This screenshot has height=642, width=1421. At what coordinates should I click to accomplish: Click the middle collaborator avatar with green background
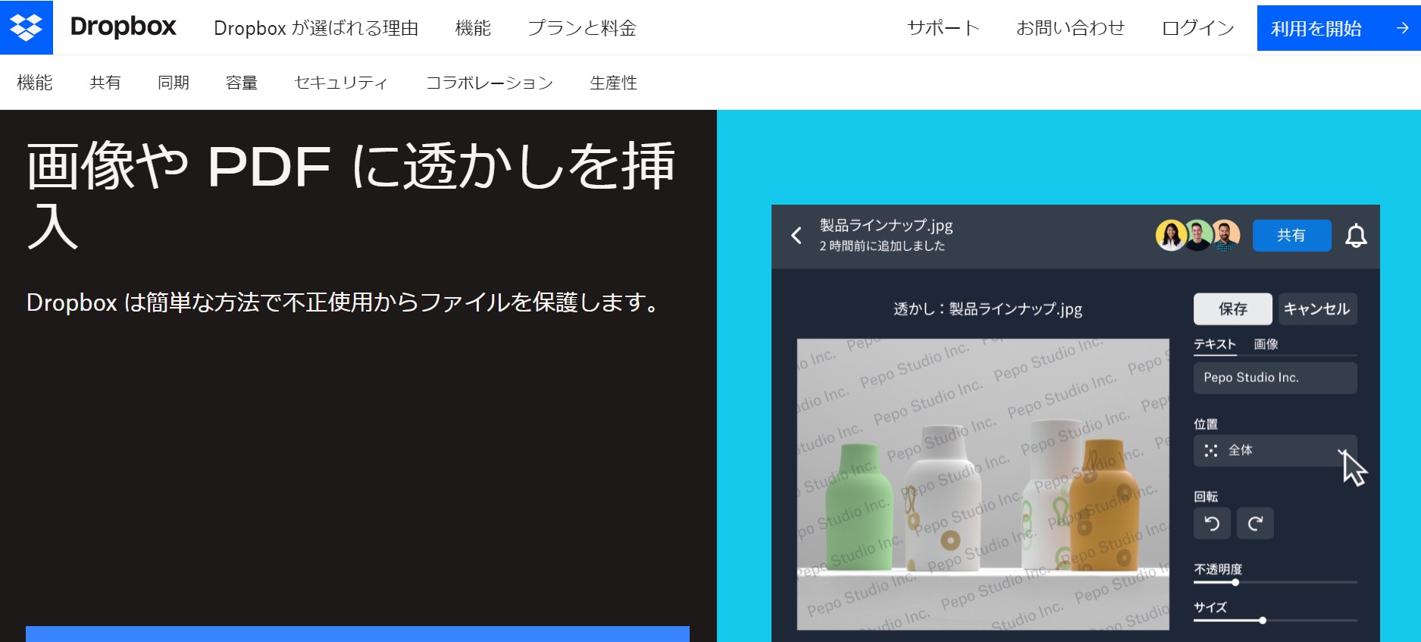pyautogui.click(x=1197, y=235)
